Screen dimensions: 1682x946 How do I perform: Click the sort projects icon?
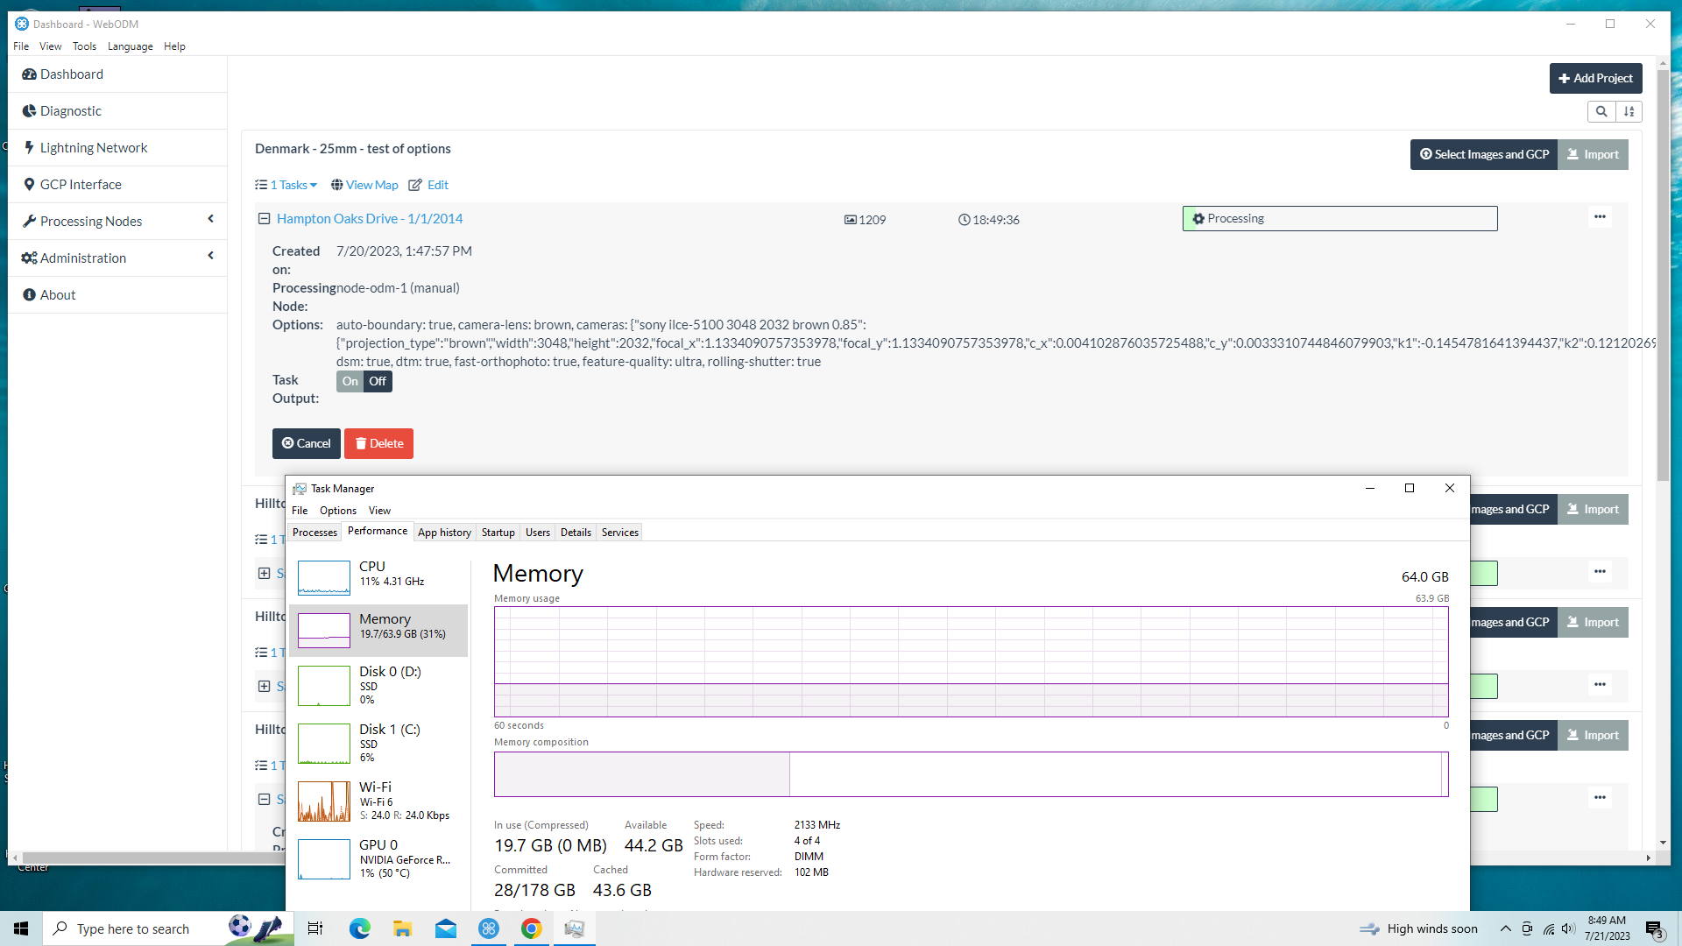point(1629,111)
